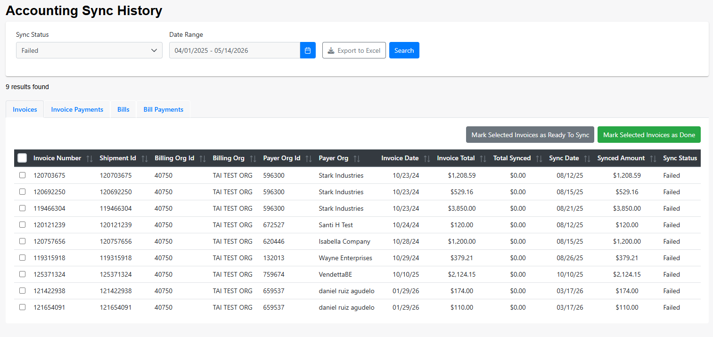This screenshot has width=713, height=337.
Task: Click sort arrows next to Payer Org
Action: click(x=357, y=159)
